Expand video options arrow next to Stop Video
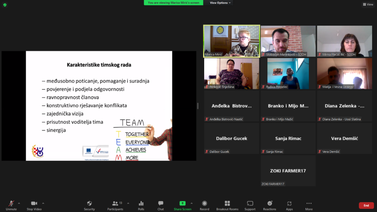Viewport: 377px width, 212px height. 43,203
